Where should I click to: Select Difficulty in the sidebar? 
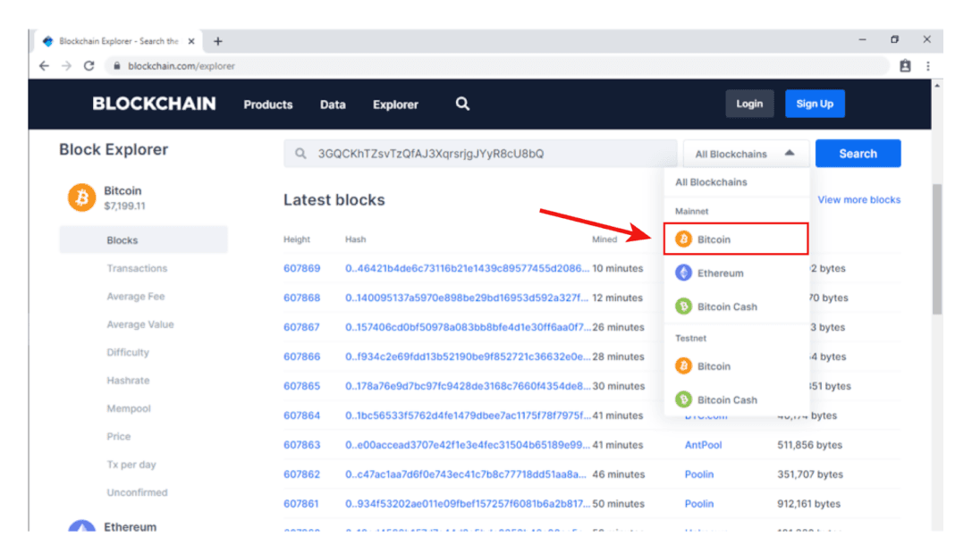(x=127, y=352)
